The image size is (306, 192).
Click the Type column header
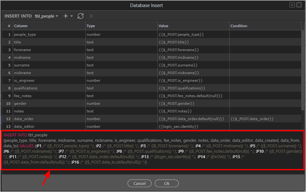click(x=90, y=26)
